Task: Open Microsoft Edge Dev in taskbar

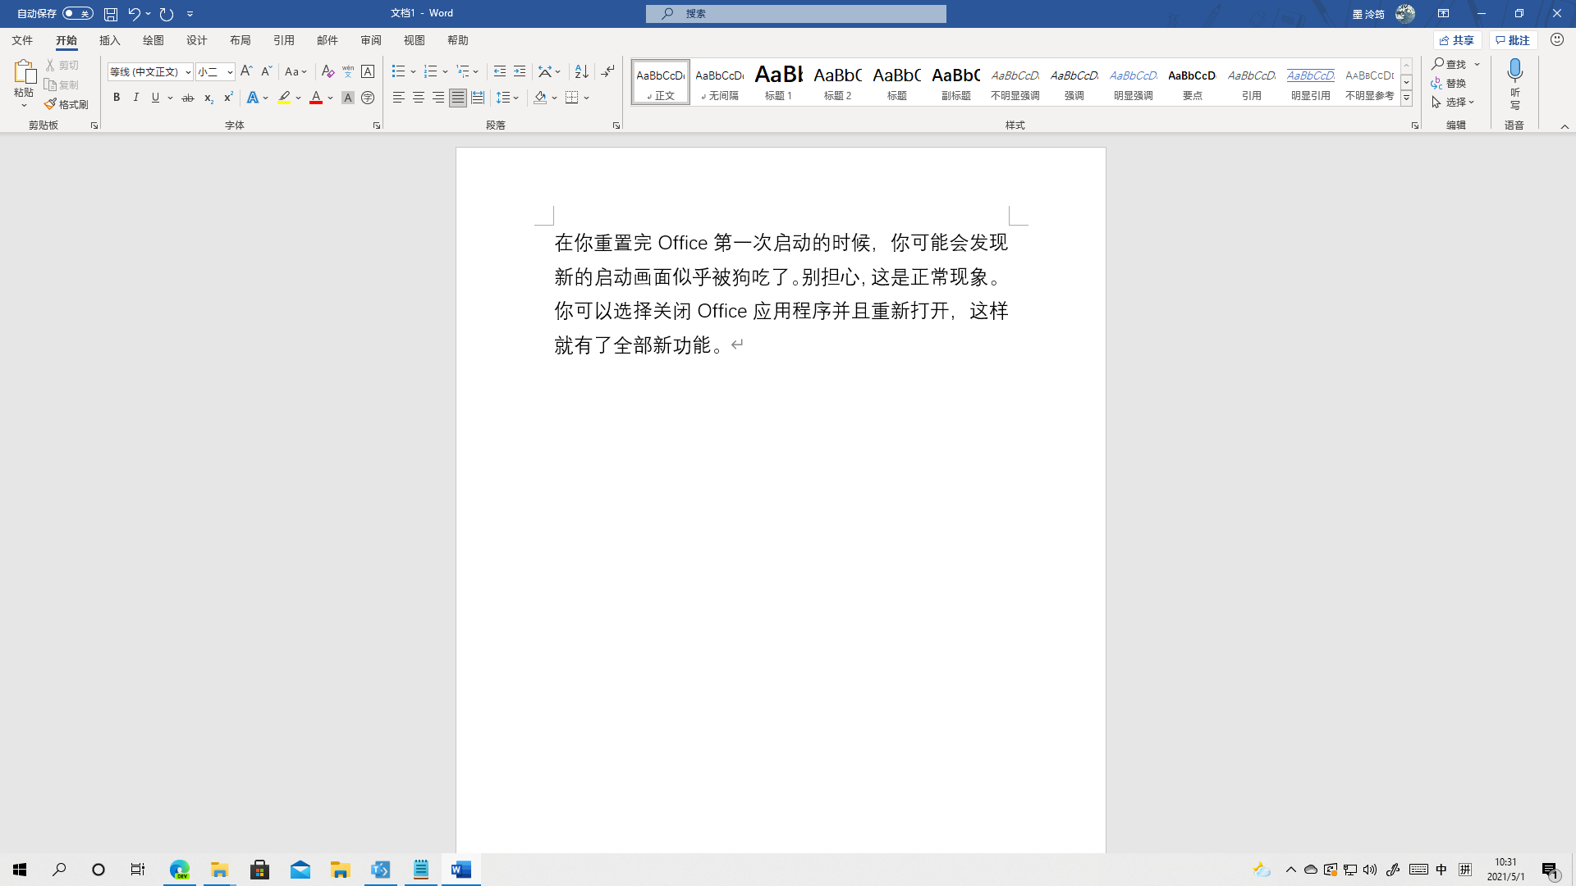Action: pos(180,870)
